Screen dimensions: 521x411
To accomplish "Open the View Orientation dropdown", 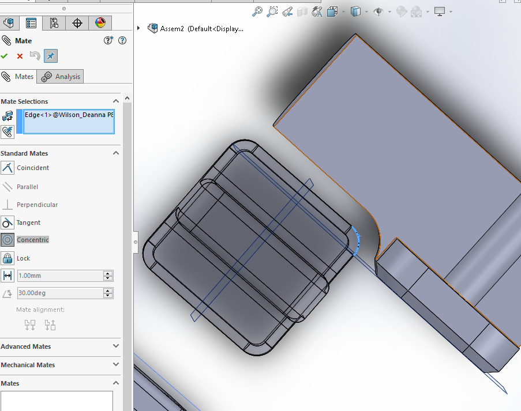I will click(366, 12).
